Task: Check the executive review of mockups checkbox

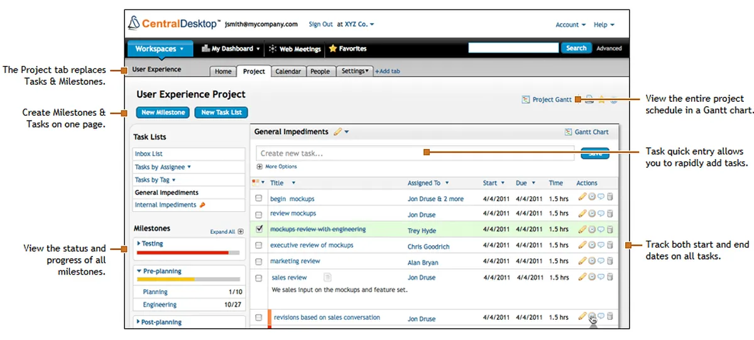Action: (259, 246)
